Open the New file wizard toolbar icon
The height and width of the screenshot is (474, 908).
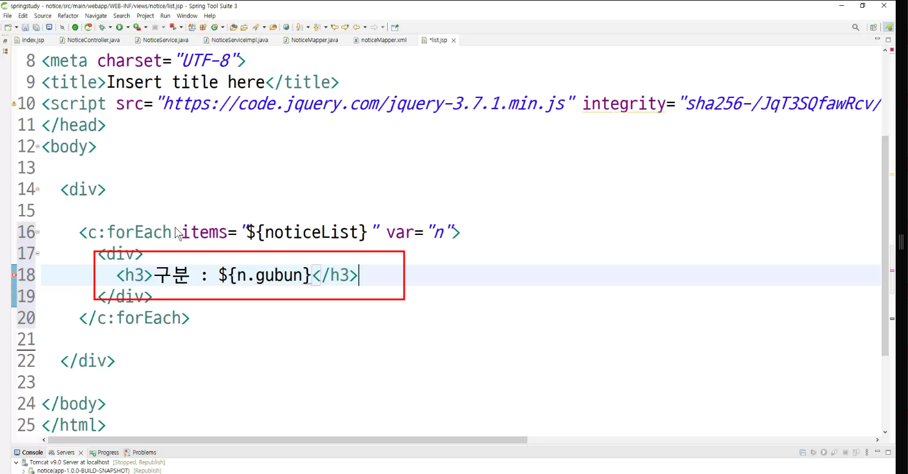click(x=8, y=27)
